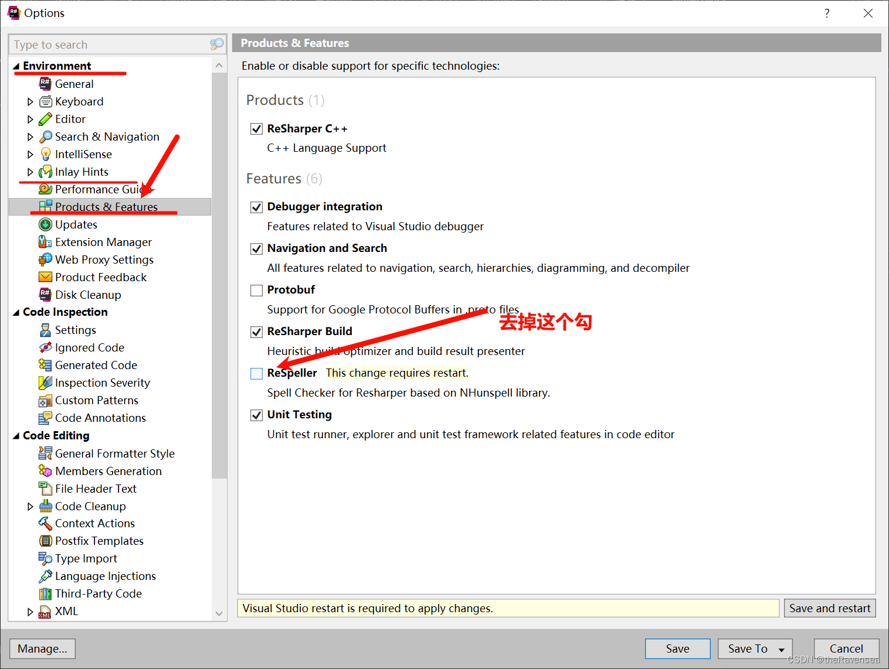
Task: Enable the ReSpeller checkbox
Action: (x=256, y=373)
